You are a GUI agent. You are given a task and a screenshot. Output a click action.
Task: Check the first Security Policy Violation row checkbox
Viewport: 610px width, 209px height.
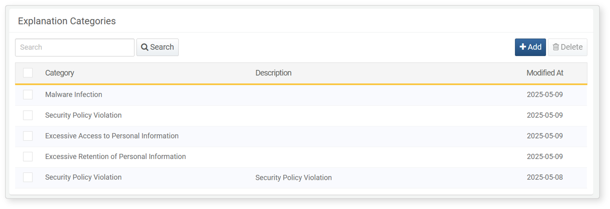tap(28, 115)
